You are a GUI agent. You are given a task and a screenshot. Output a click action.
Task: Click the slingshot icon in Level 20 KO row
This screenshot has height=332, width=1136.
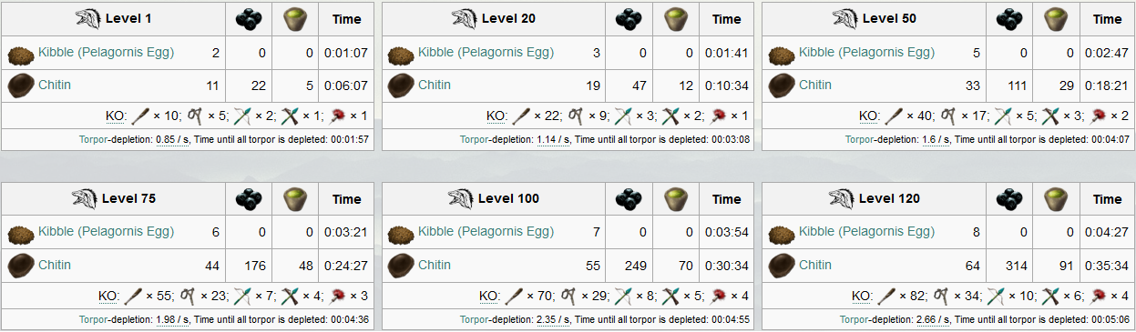pos(578,116)
